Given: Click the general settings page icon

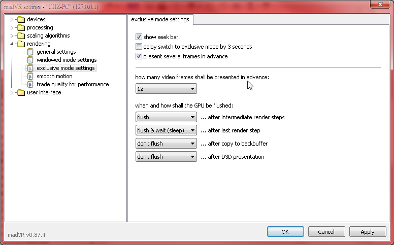Looking at the screenshot, I should (30, 52).
